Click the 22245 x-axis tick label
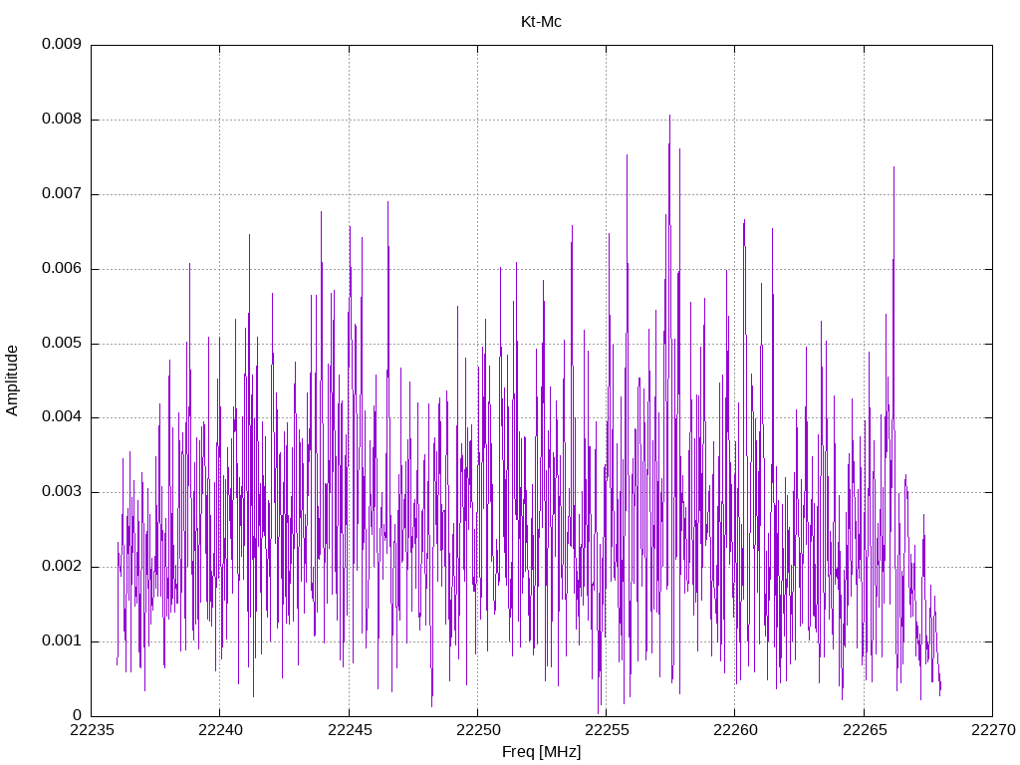1020x765 pixels. 350,730
